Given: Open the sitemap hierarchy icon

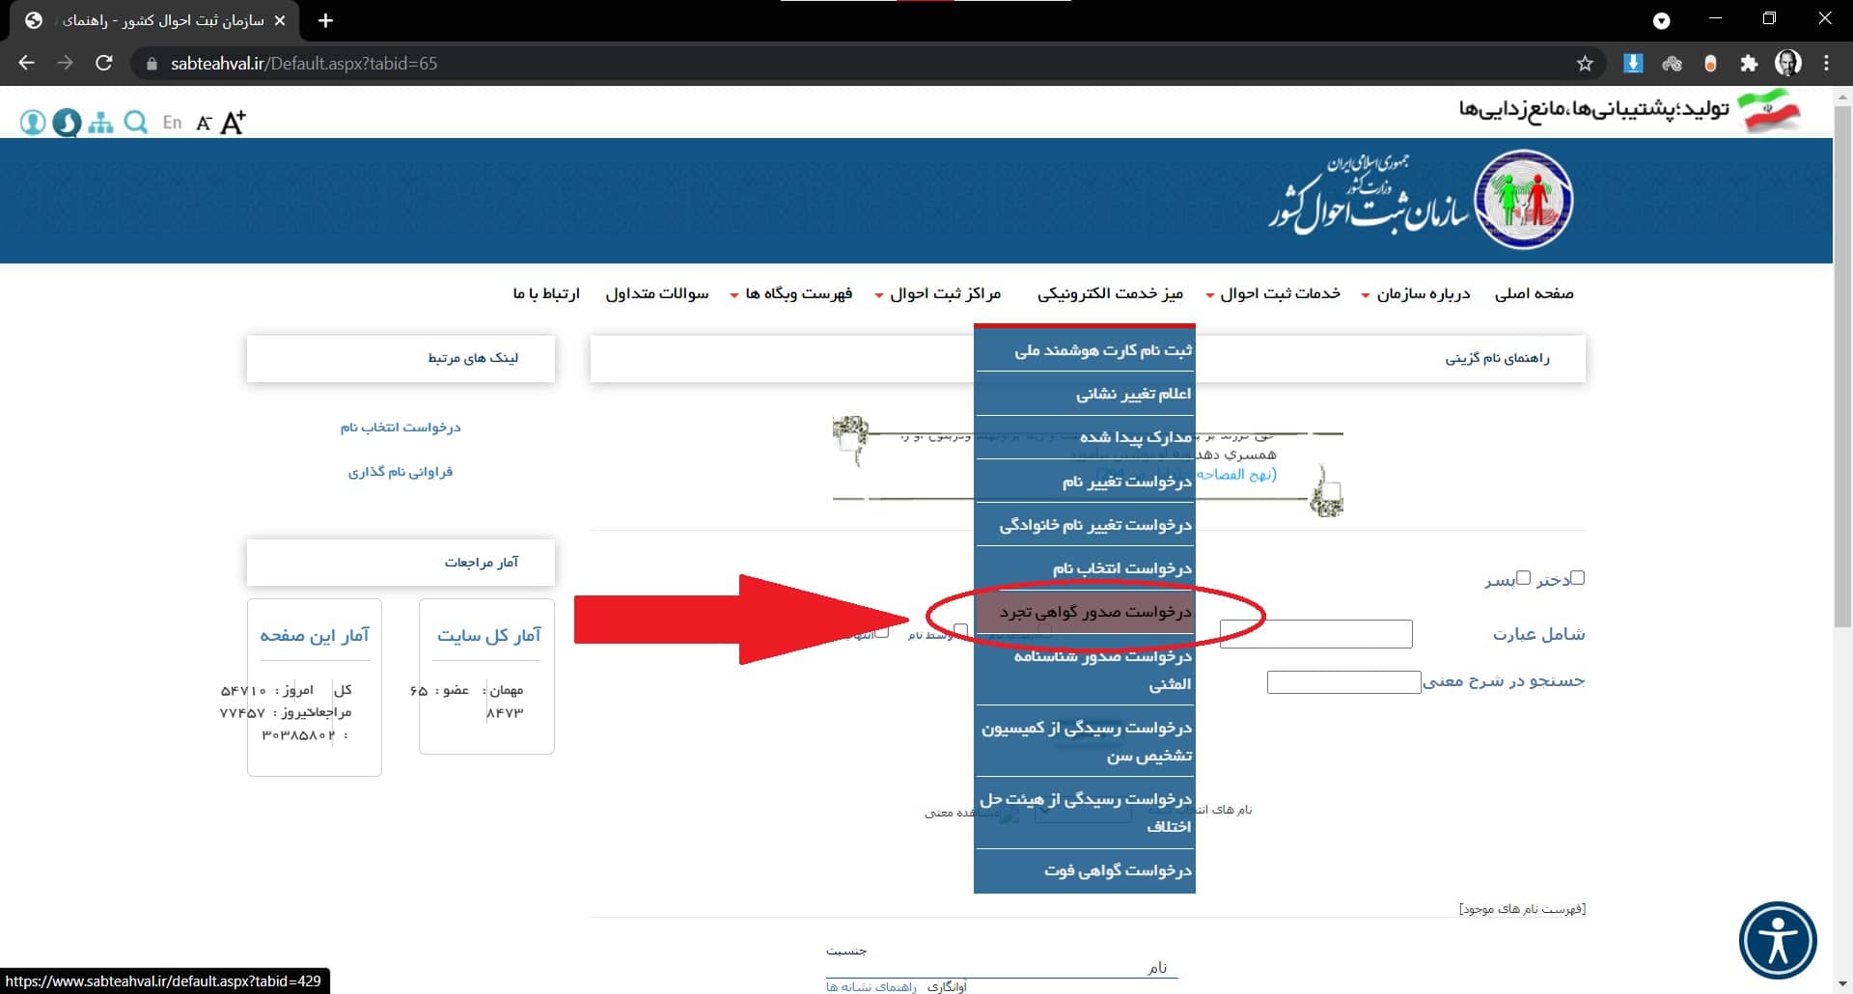Looking at the screenshot, I should click(100, 123).
